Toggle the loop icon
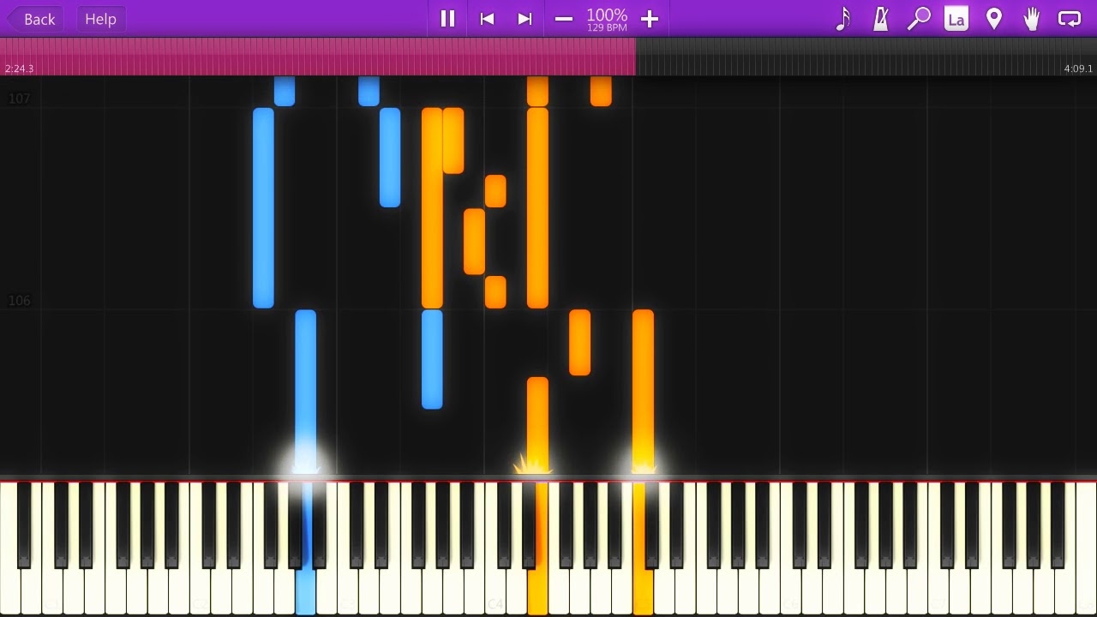The width and height of the screenshot is (1097, 617). [x=1070, y=19]
